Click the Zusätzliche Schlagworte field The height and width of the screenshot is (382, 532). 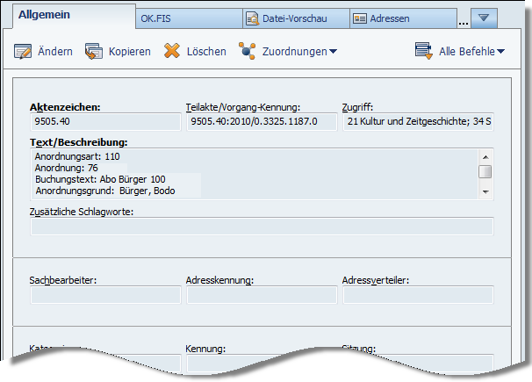point(262,227)
